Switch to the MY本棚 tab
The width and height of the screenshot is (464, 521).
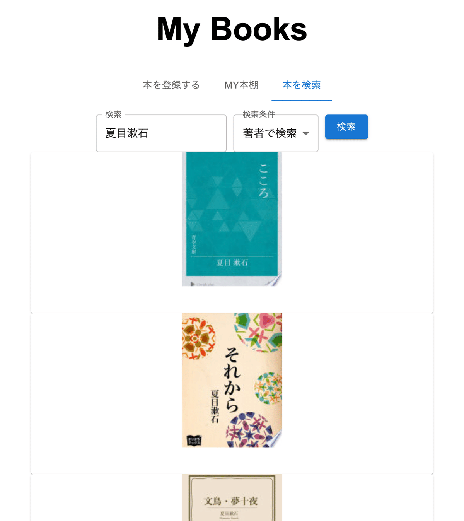(x=241, y=85)
